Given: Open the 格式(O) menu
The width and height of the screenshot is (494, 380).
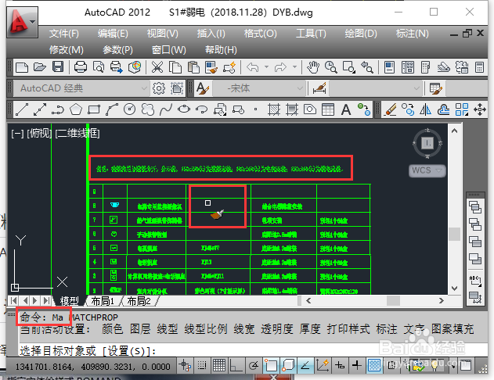Looking at the screenshot, I should click(x=260, y=34).
